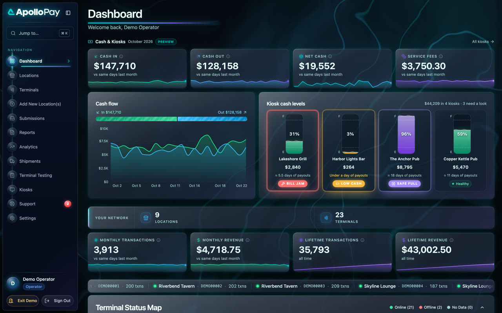Image resolution: width=502 pixels, height=313 pixels.
Task: Click the Dashboard grid icon
Action: tap(12, 61)
